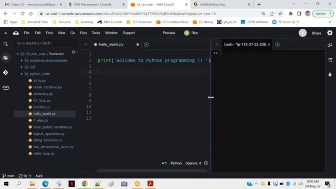Viewport: 336px width, 189px height.
Task: Close the bash terminal tab
Action: (269, 45)
